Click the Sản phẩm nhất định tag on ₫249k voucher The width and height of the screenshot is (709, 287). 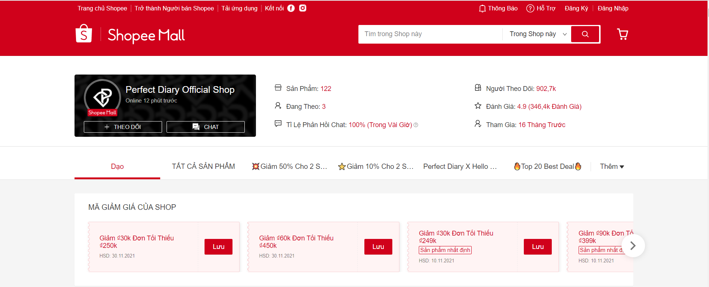(x=445, y=250)
